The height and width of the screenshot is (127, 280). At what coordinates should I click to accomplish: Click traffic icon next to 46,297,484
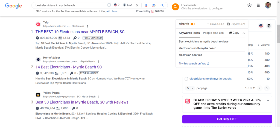point(37,108)
